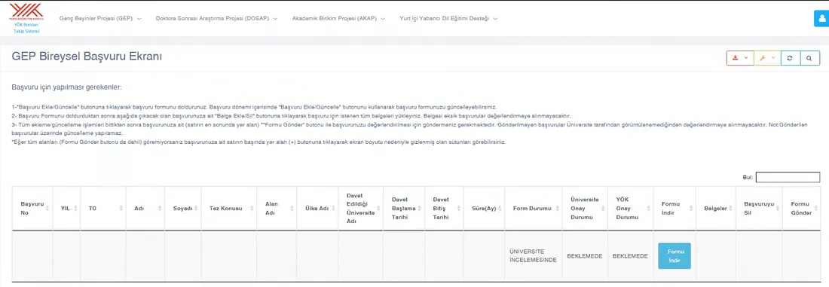Sort by Davet Bitiş Tarihi column
The width and height of the screenshot is (829, 287).
444,208
